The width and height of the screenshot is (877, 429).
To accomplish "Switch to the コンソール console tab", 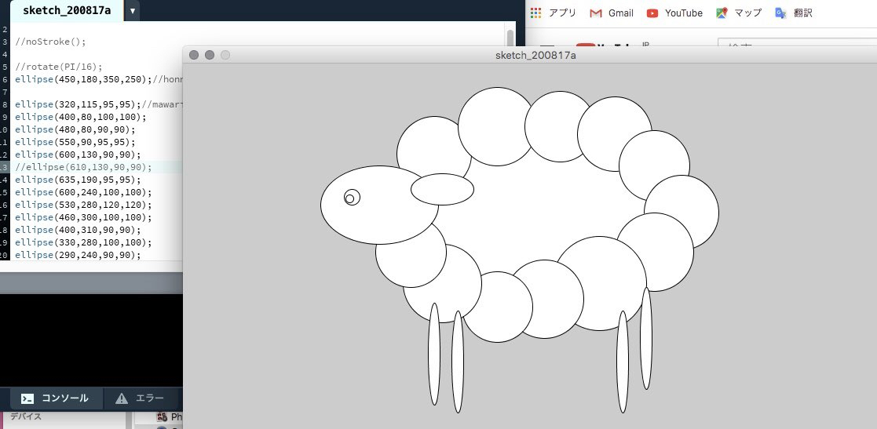I will (55, 398).
